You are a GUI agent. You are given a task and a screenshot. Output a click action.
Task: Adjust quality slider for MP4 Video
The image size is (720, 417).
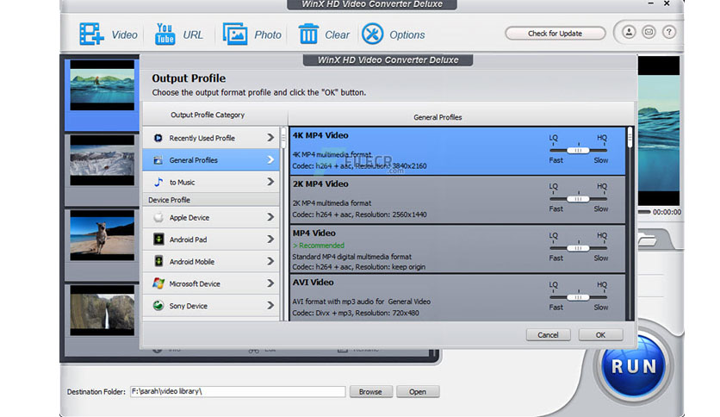point(578,248)
